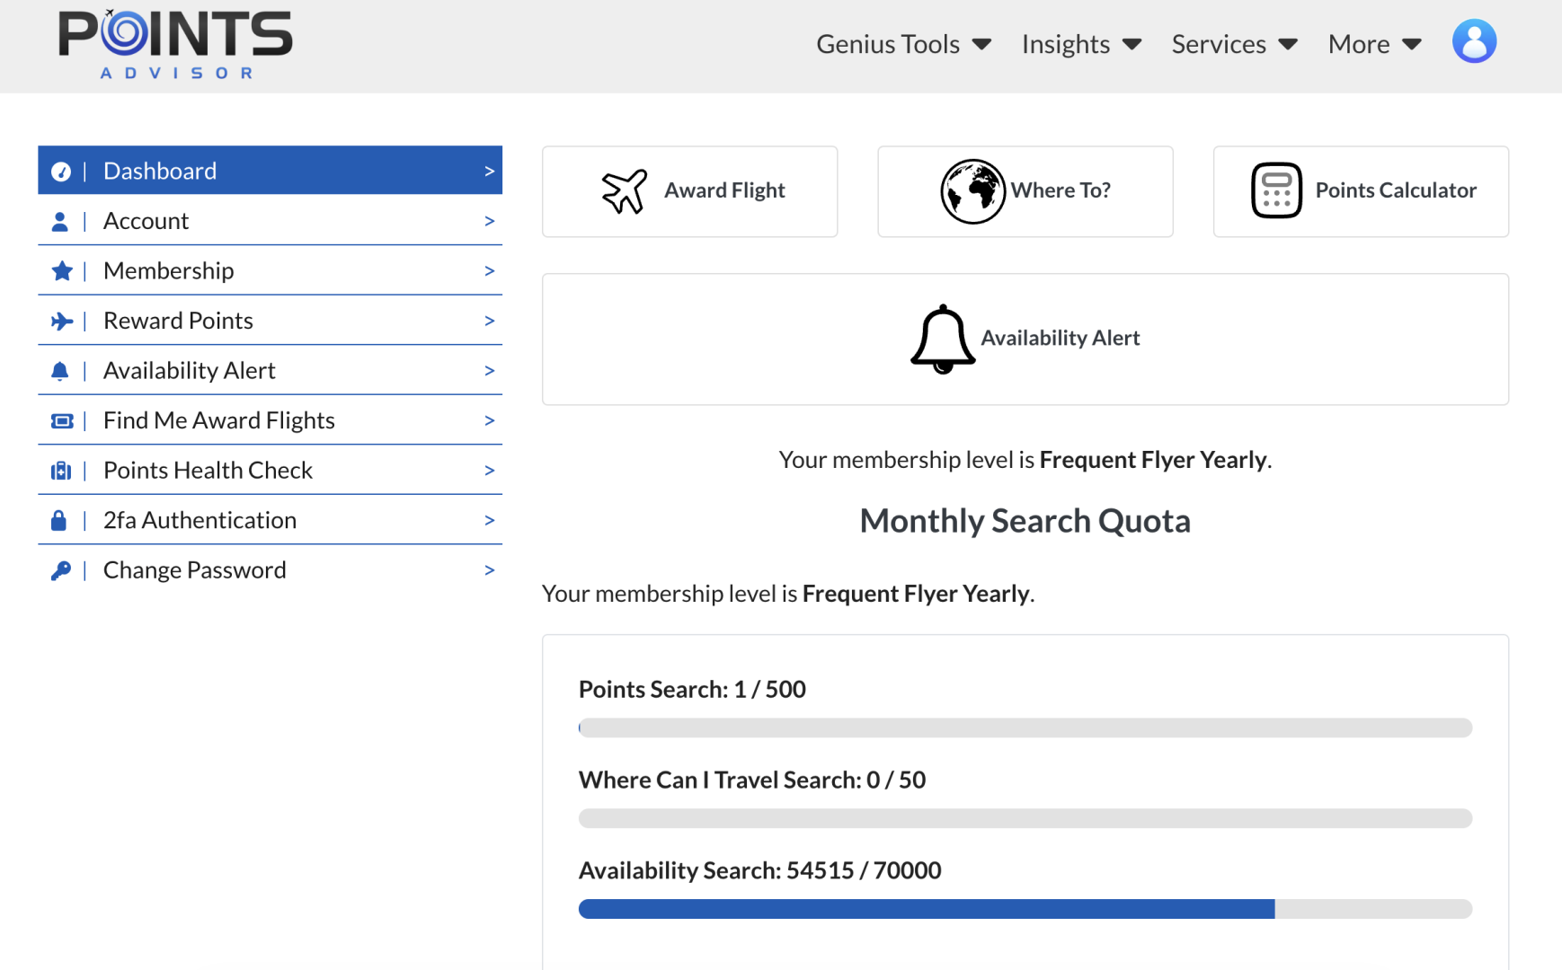Click the medical kit Points Health Check icon
This screenshot has height=970, width=1562.
coord(60,471)
